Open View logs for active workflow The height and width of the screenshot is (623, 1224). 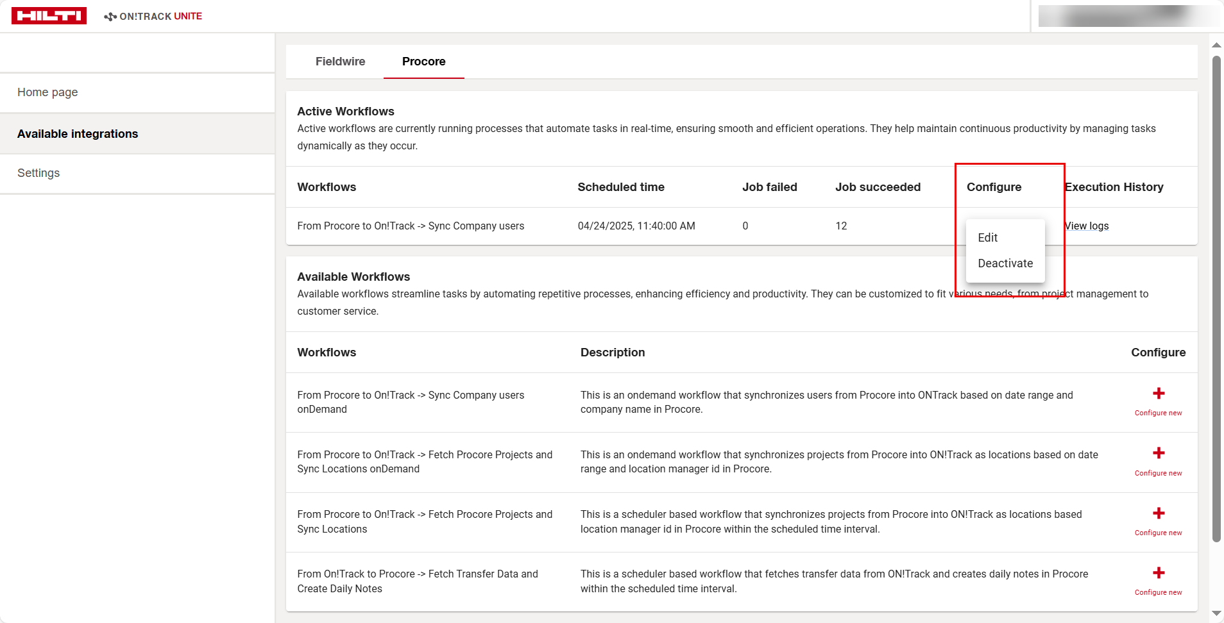(1087, 226)
